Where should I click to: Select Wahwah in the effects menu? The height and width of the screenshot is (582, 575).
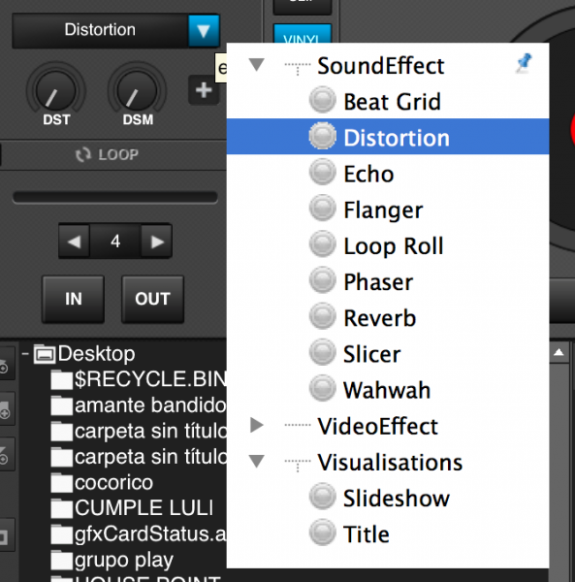(x=388, y=390)
